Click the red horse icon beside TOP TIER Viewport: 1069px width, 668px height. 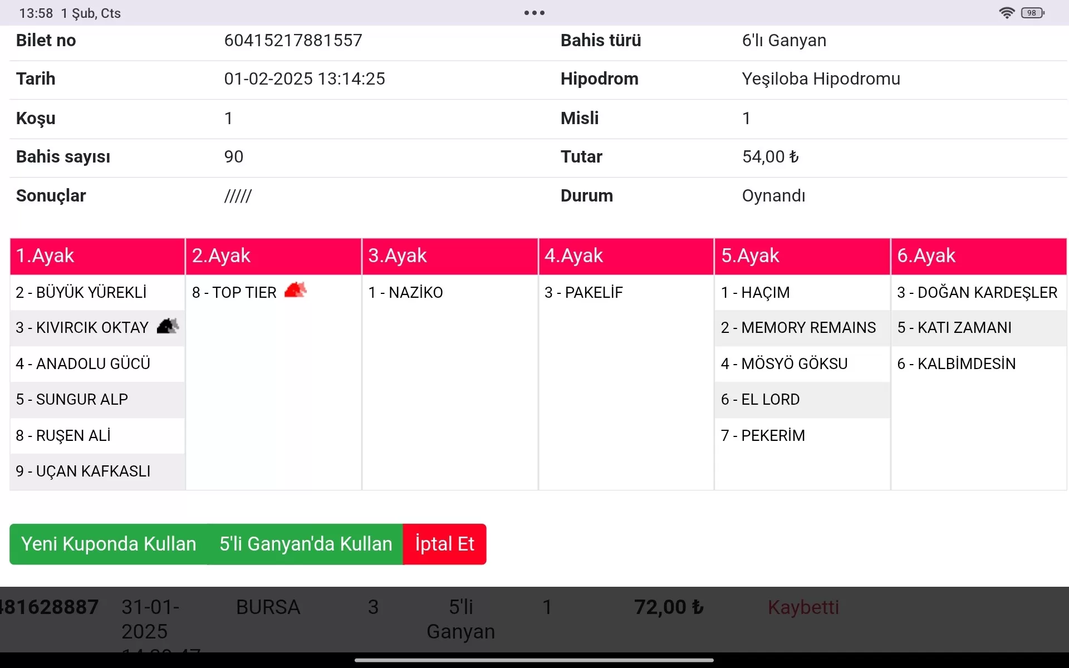[295, 291]
